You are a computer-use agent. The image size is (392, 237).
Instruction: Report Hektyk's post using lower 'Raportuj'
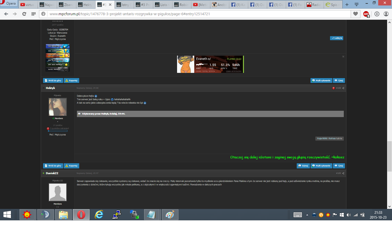tap(71, 166)
